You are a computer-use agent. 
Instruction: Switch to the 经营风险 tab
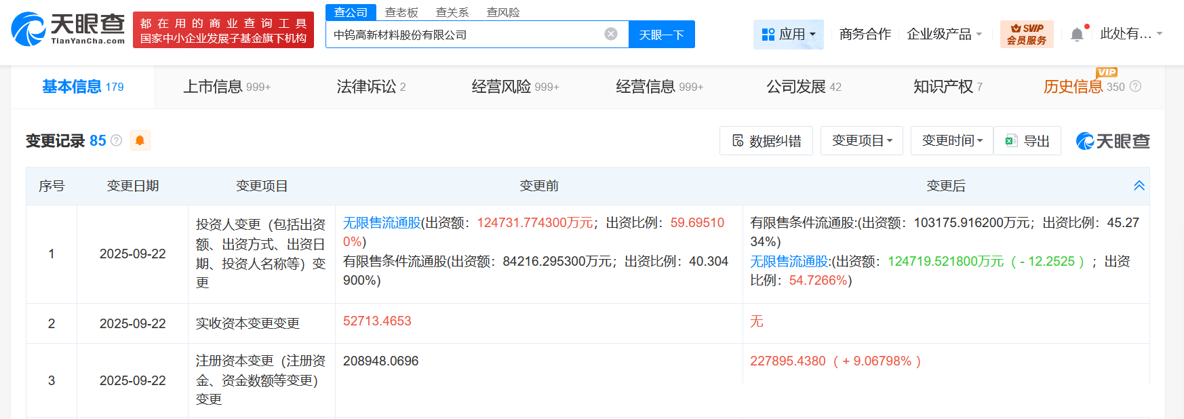pyautogui.click(x=515, y=87)
